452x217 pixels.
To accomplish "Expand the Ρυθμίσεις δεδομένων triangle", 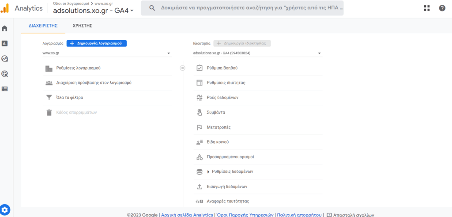I will coord(208,171).
